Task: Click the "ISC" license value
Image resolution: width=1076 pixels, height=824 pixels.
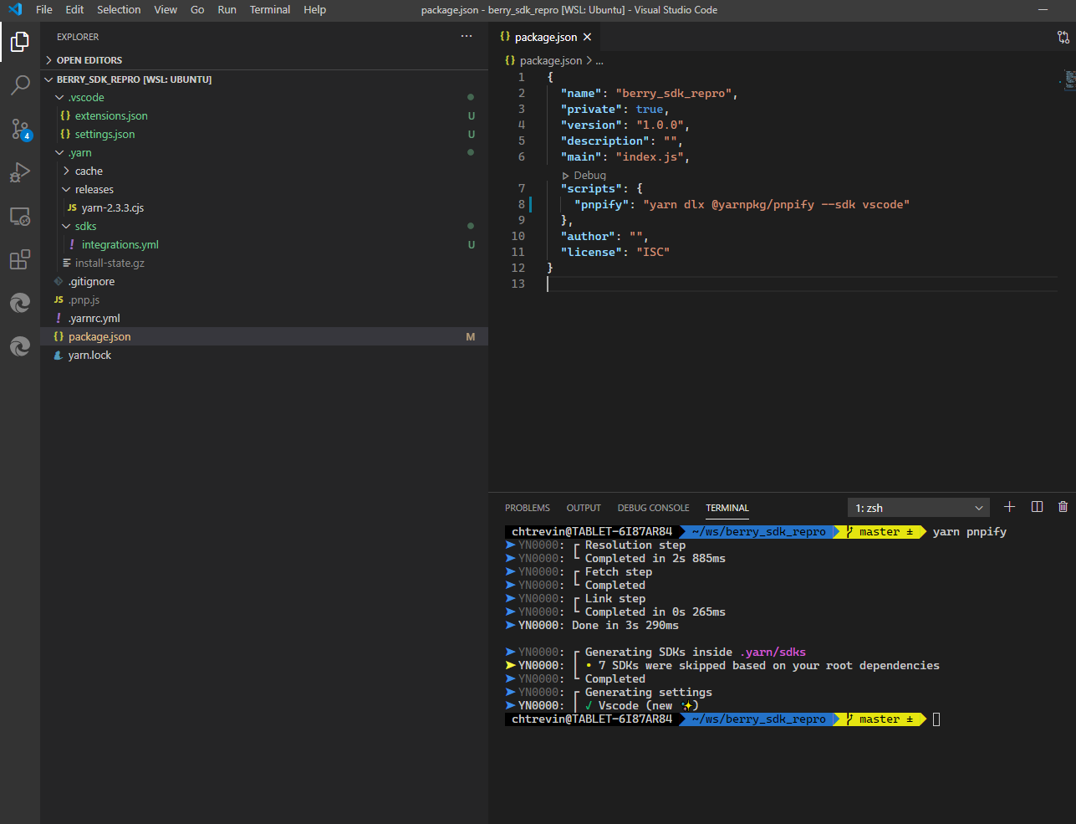Action: 653,252
